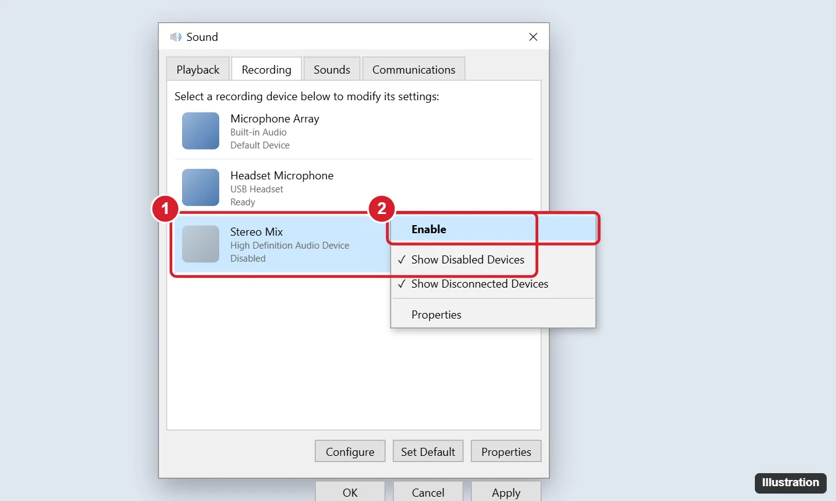Click the Configure button
This screenshot has height=501, width=836.
350,452
